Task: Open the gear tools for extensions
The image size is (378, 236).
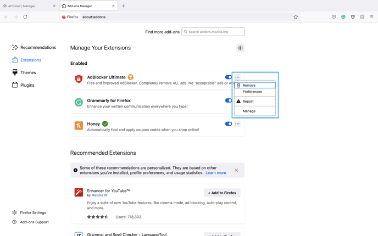Action: [x=240, y=48]
